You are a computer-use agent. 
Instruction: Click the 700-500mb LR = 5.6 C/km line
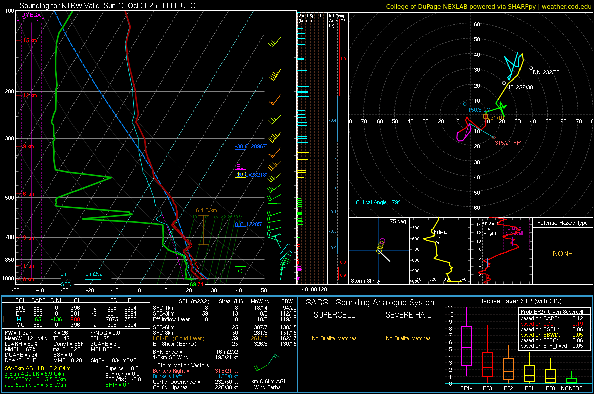(35, 385)
